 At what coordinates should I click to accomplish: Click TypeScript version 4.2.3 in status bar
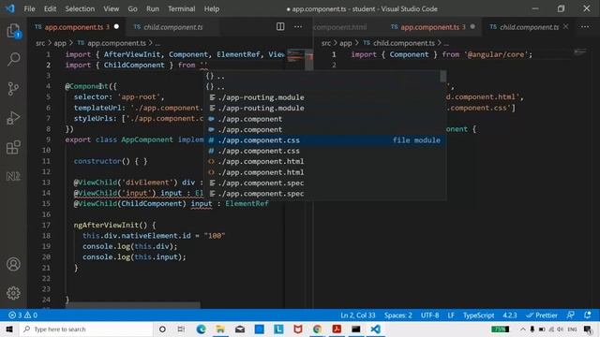(510, 315)
